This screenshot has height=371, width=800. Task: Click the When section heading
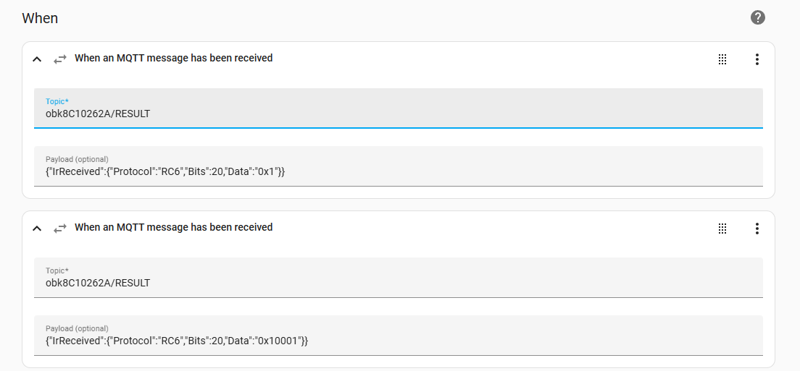(x=40, y=18)
